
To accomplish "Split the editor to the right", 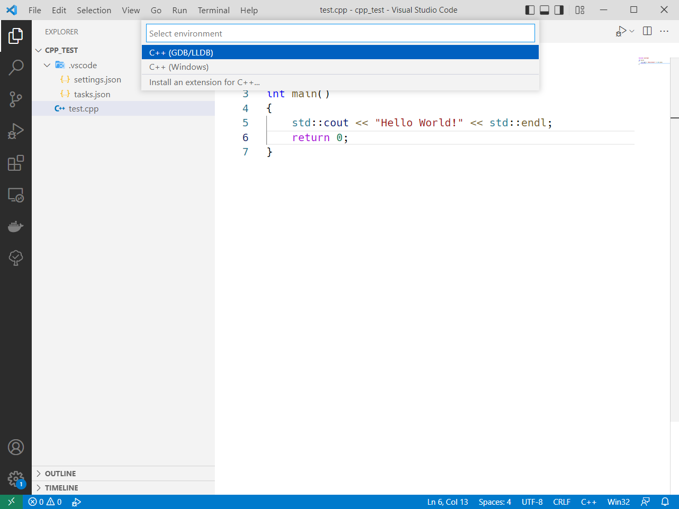I will [x=647, y=31].
